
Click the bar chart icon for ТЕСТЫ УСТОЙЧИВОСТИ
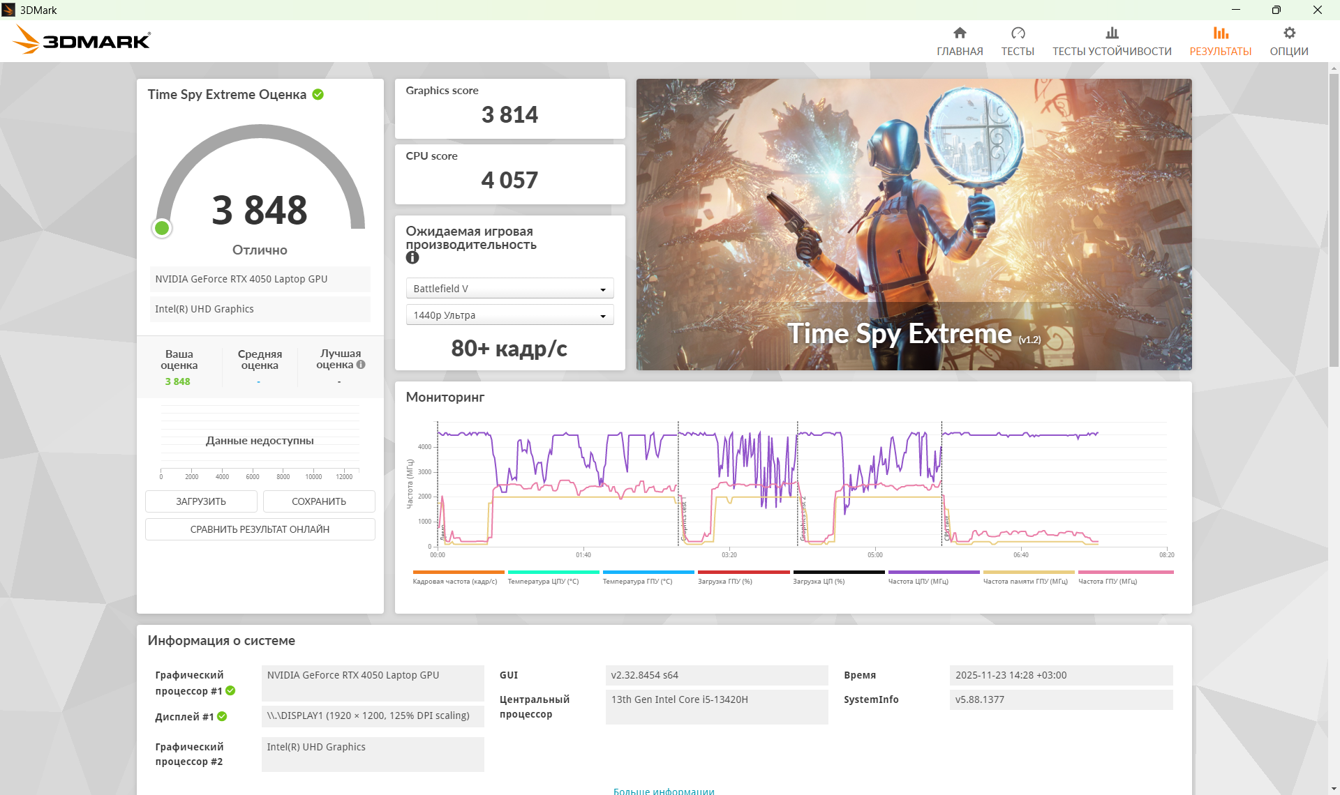click(1112, 33)
